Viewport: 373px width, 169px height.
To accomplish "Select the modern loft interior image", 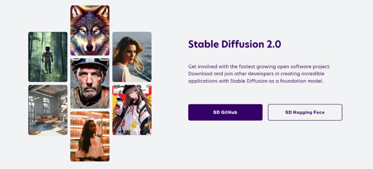I will tap(48, 110).
